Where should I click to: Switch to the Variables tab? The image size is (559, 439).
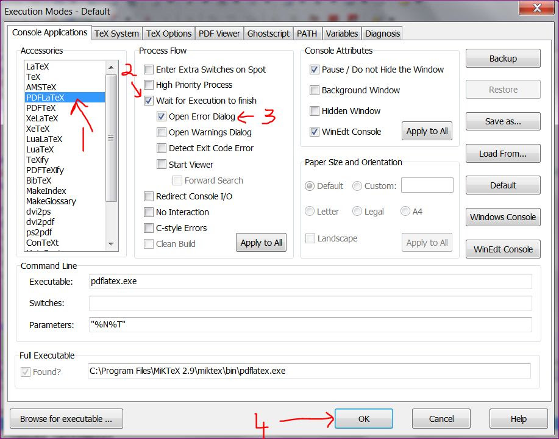[341, 34]
